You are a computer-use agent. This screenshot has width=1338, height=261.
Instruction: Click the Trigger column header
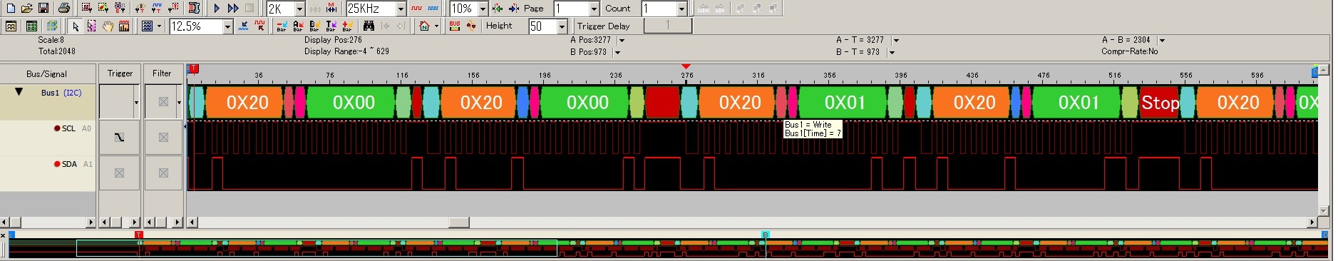coord(120,73)
